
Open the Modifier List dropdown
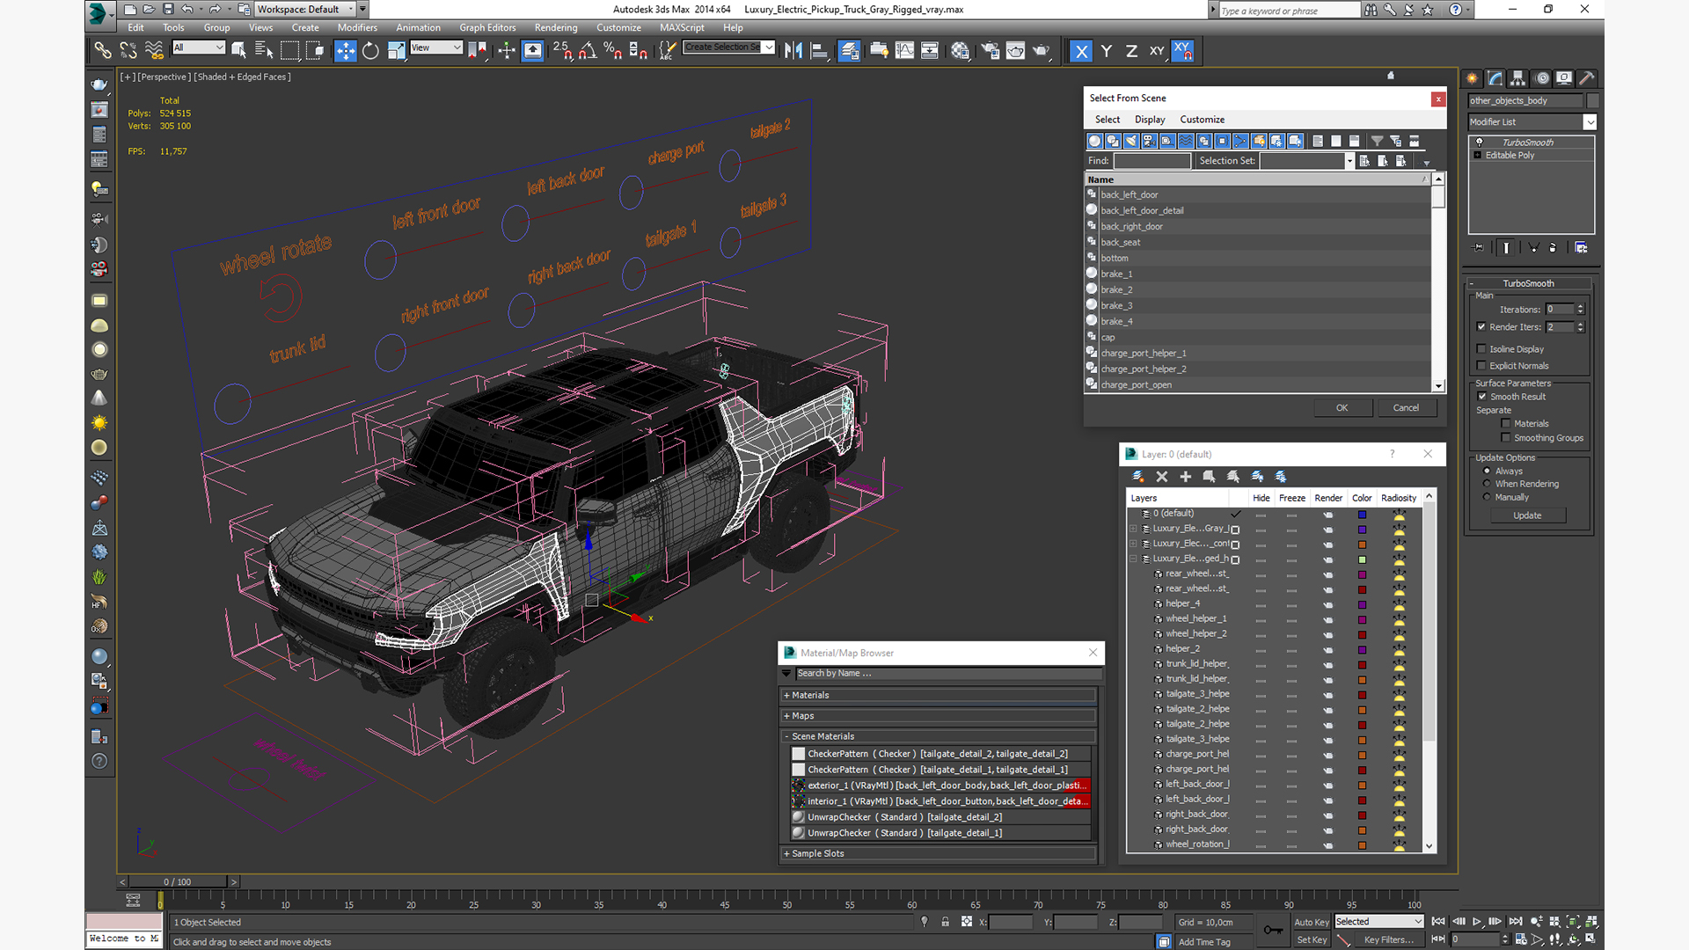click(x=1590, y=122)
